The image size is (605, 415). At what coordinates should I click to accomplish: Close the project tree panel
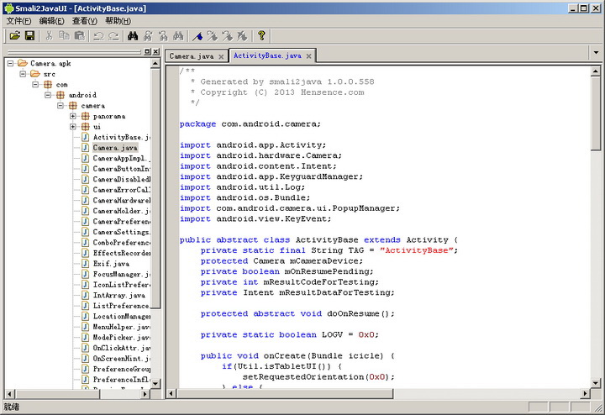tap(155, 52)
